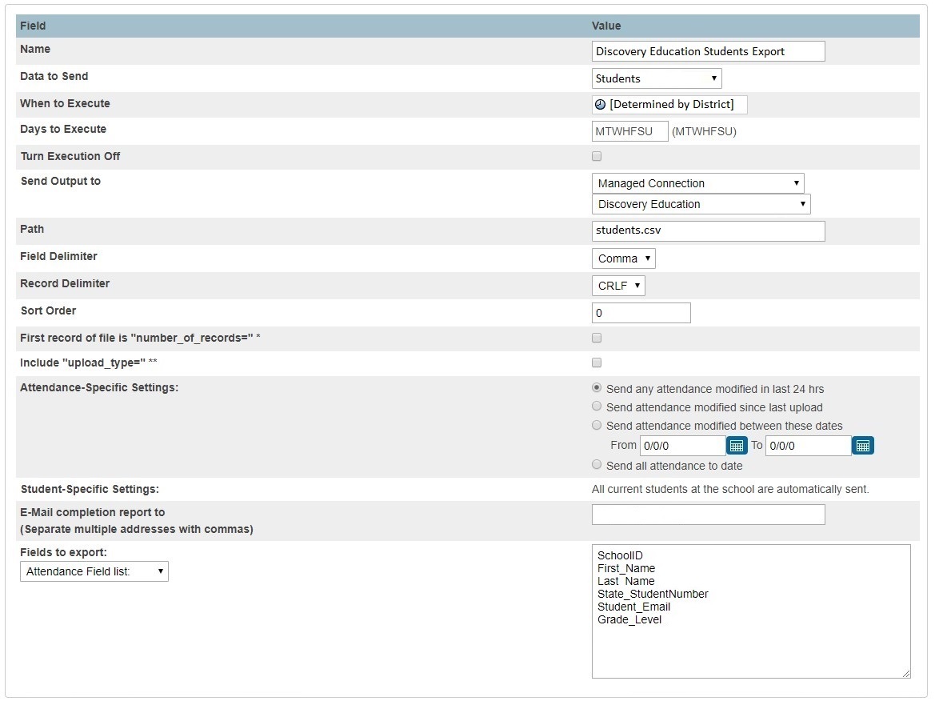Screen dimensions: 935x705
Task: Select Send attendance modified between these dates
Action: point(596,425)
